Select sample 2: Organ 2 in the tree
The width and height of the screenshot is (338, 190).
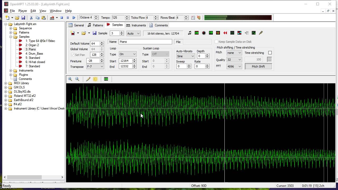pos(32,45)
